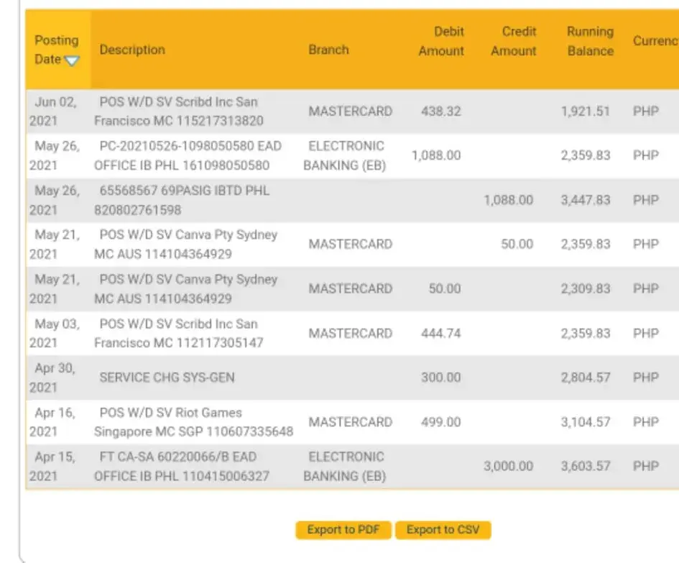
Task: Select the 1,921.51 running balance cell
Action: pyautogui.click(x=585, y=111)
